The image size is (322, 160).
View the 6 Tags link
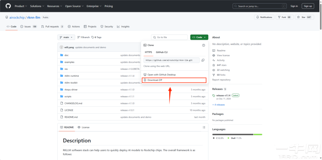pos(97,37)
